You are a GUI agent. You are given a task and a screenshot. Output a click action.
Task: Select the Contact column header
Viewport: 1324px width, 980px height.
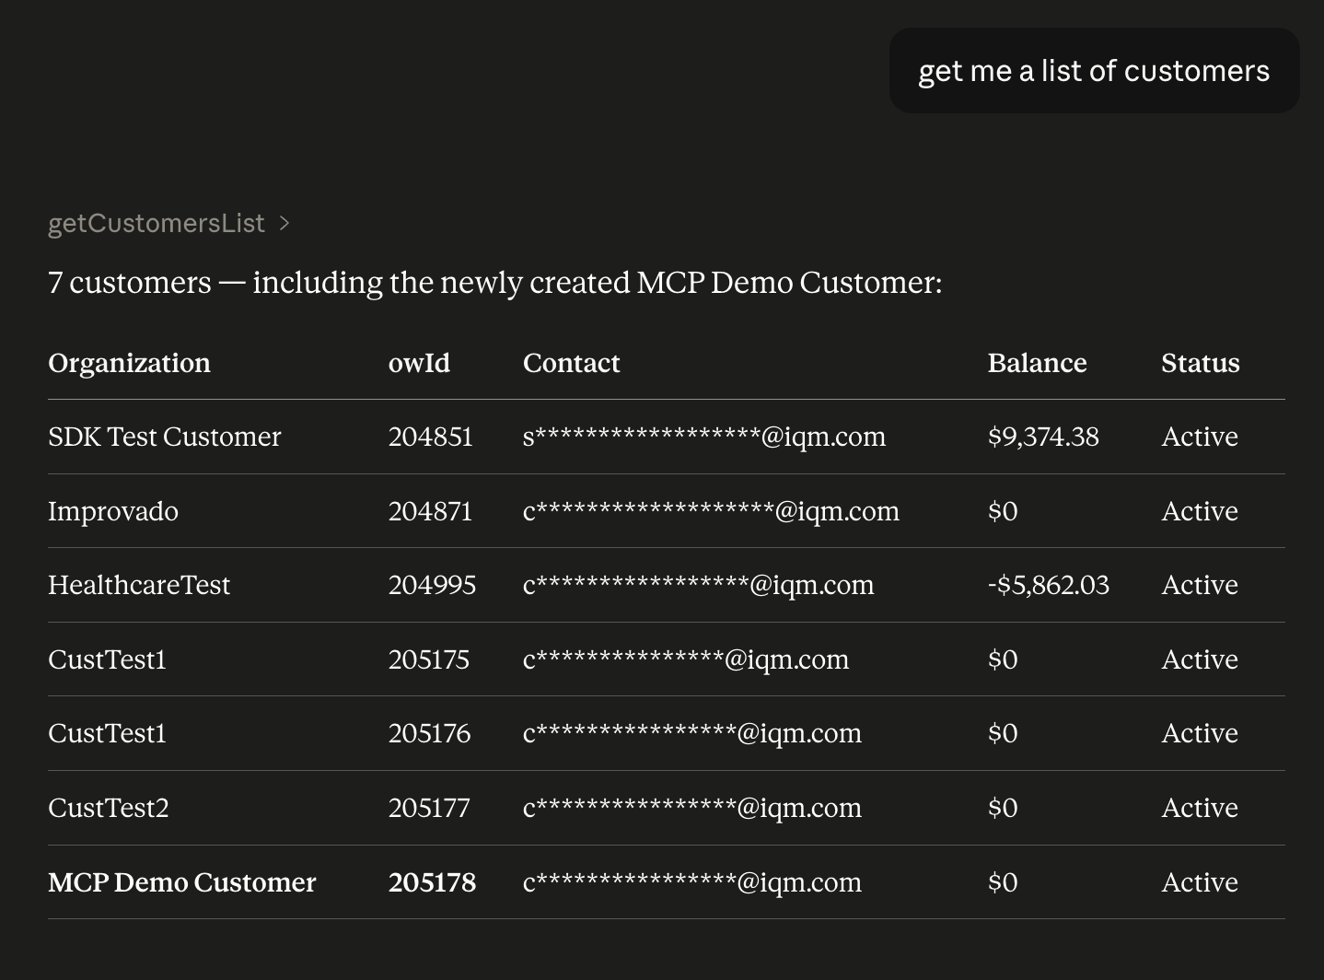click(x=571, y=363)
